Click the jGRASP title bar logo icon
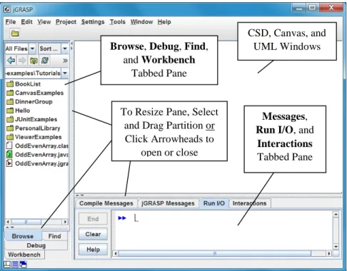Viewport: 347px width, 271px height. click(x=7, y=9)
